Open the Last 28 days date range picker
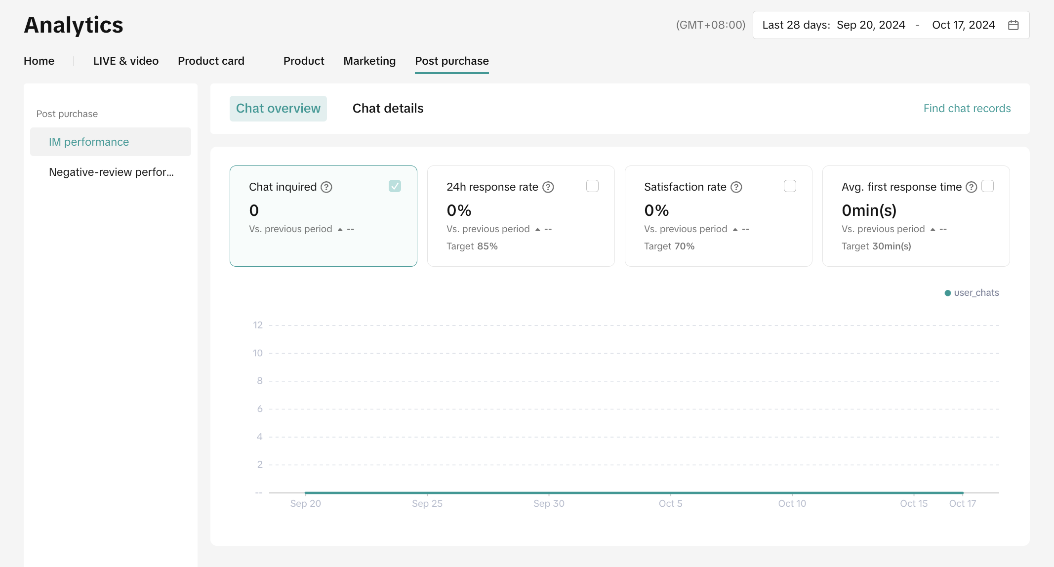Image resolution: width=1054 pixels, height=567 pixels. 796,25
